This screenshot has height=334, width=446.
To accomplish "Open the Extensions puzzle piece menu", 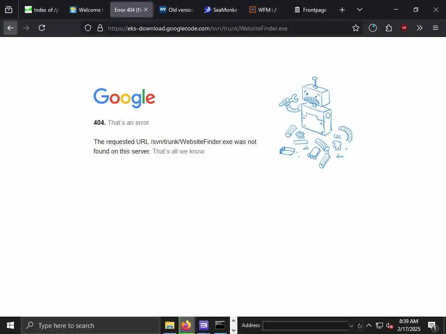I will [x=389, y=28].
